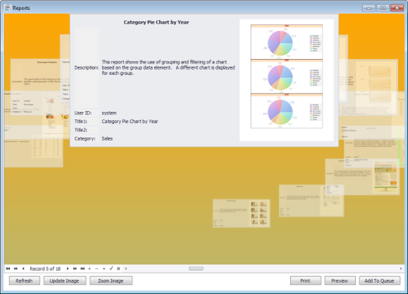
Task: Select the faded card with product photos grid
Action: pyautogui.click(x=242, y=213)
